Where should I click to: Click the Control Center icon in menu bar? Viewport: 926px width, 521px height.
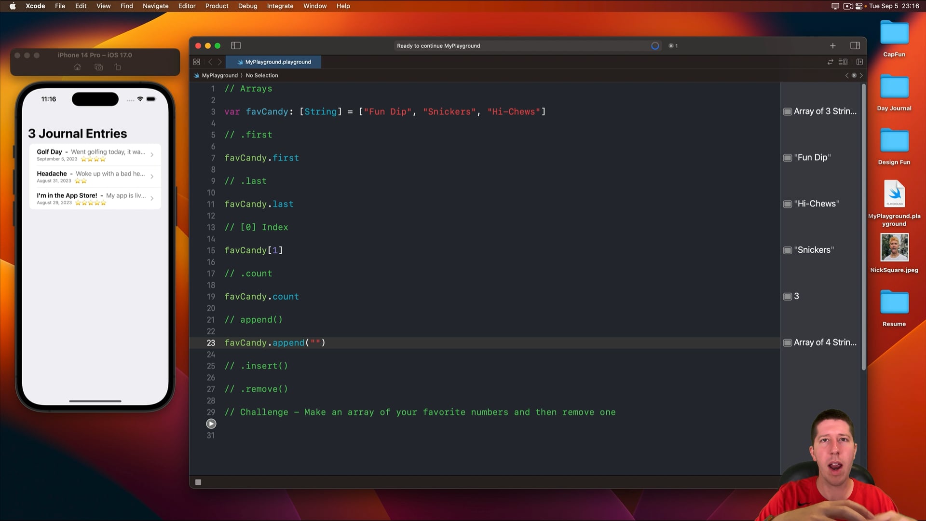click(859, 6)
